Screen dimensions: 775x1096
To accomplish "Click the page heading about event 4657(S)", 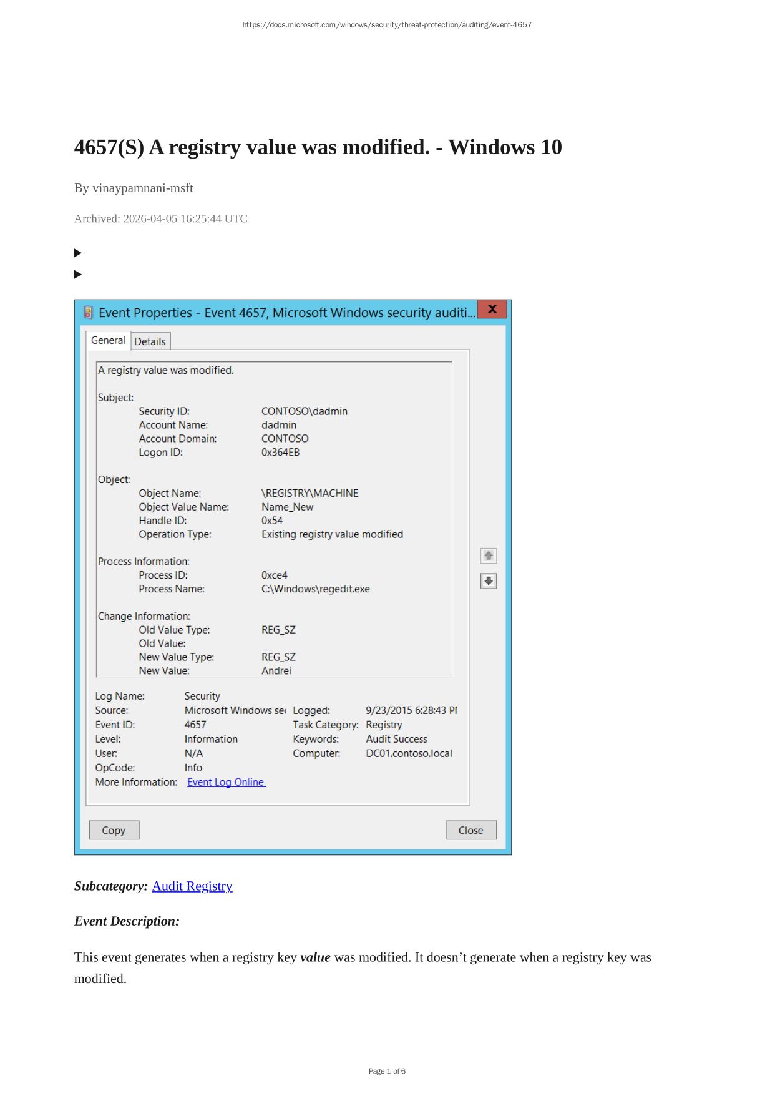I will pyautogui.click(x=318, y=147).
